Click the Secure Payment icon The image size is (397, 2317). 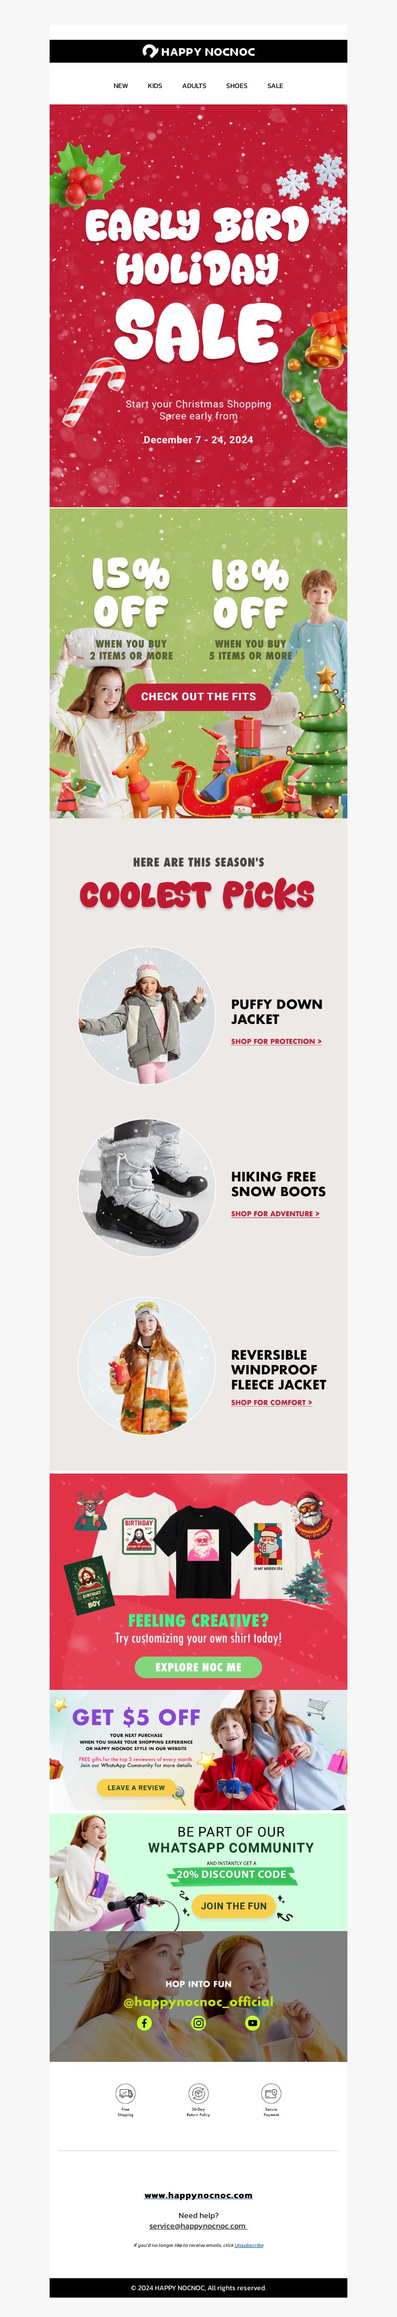271,2094
